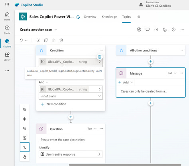Click the Sales Copilot bot icon
Screen dimensions: 189x166
23,16
